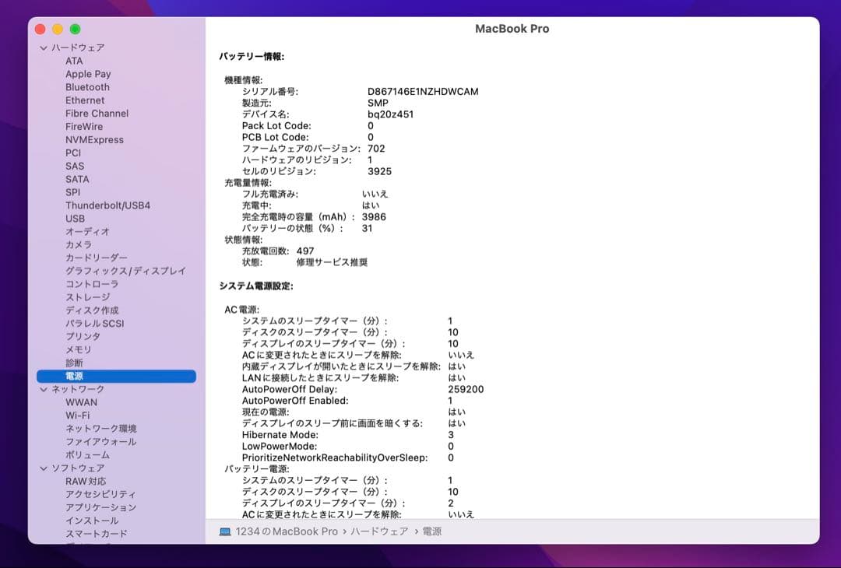Image resolution: width=841 pixels, height=568 pixels.
Task: View Apple Pay details in the sidebar
Action: click(86, 73)
